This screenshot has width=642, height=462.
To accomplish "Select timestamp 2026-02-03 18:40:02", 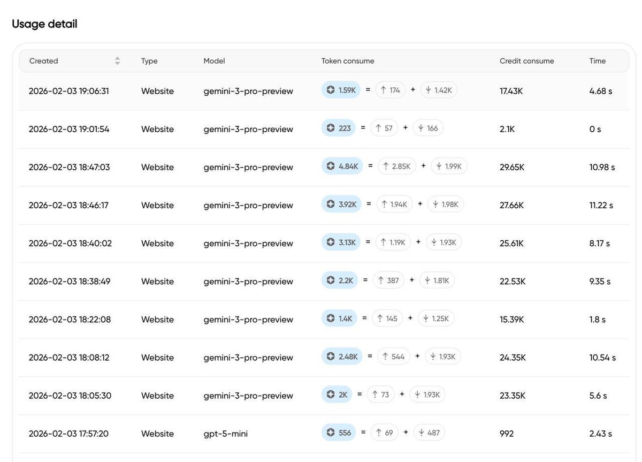I will coord(70,243).
